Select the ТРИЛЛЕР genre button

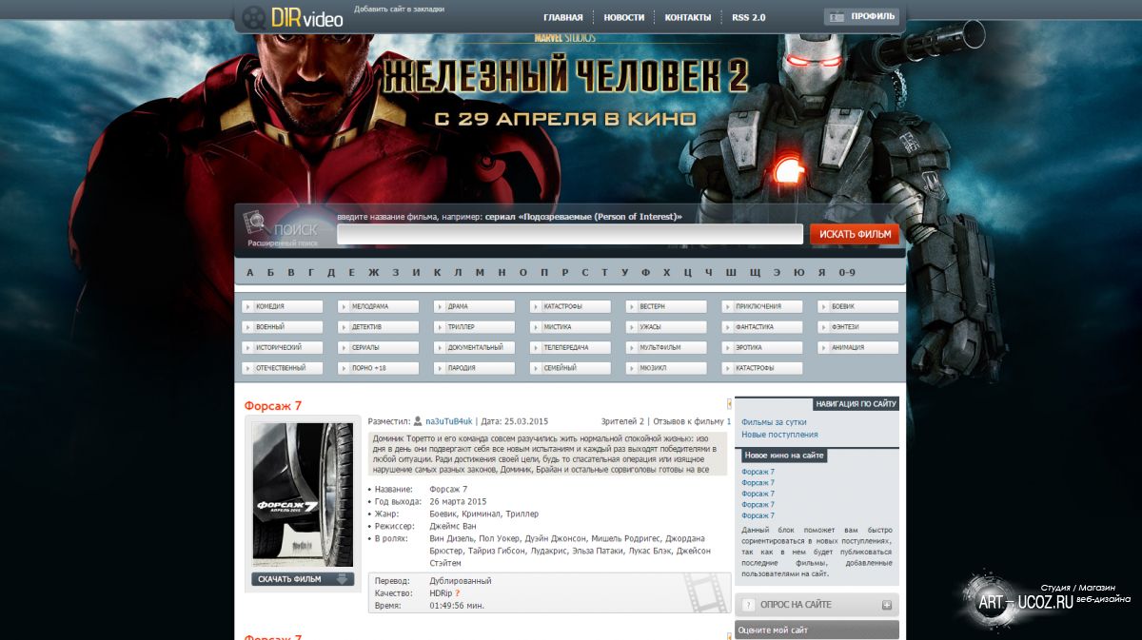[x=475, y=327]
